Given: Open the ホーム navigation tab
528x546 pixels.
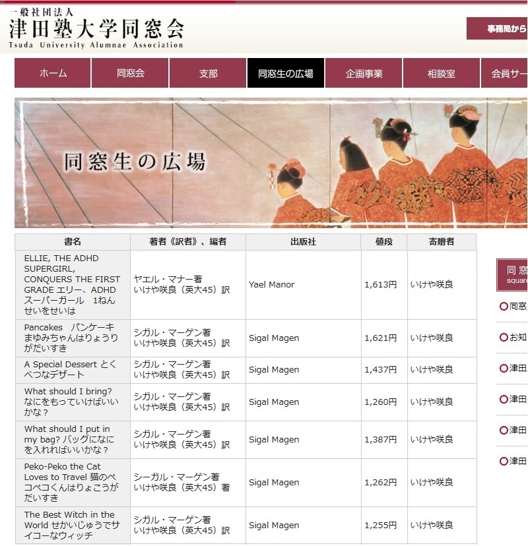Looking at the screenshot, I should click(53, 73).
